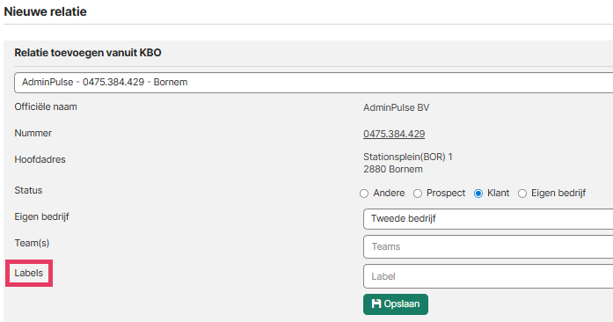Image resolution: width=613 pixels, height=322 pixels.
Task: Select the Klant status radio button
Action: point(478,194)
